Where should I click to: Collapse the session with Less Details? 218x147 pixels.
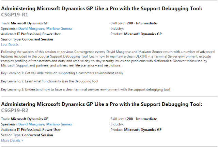[x=11, y=44]
